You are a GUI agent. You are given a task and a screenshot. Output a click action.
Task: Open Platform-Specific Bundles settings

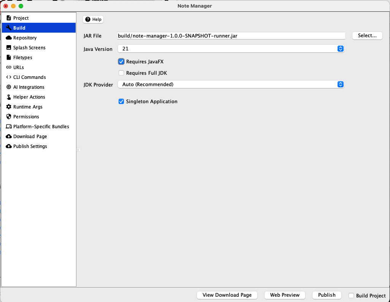[39, 126]
